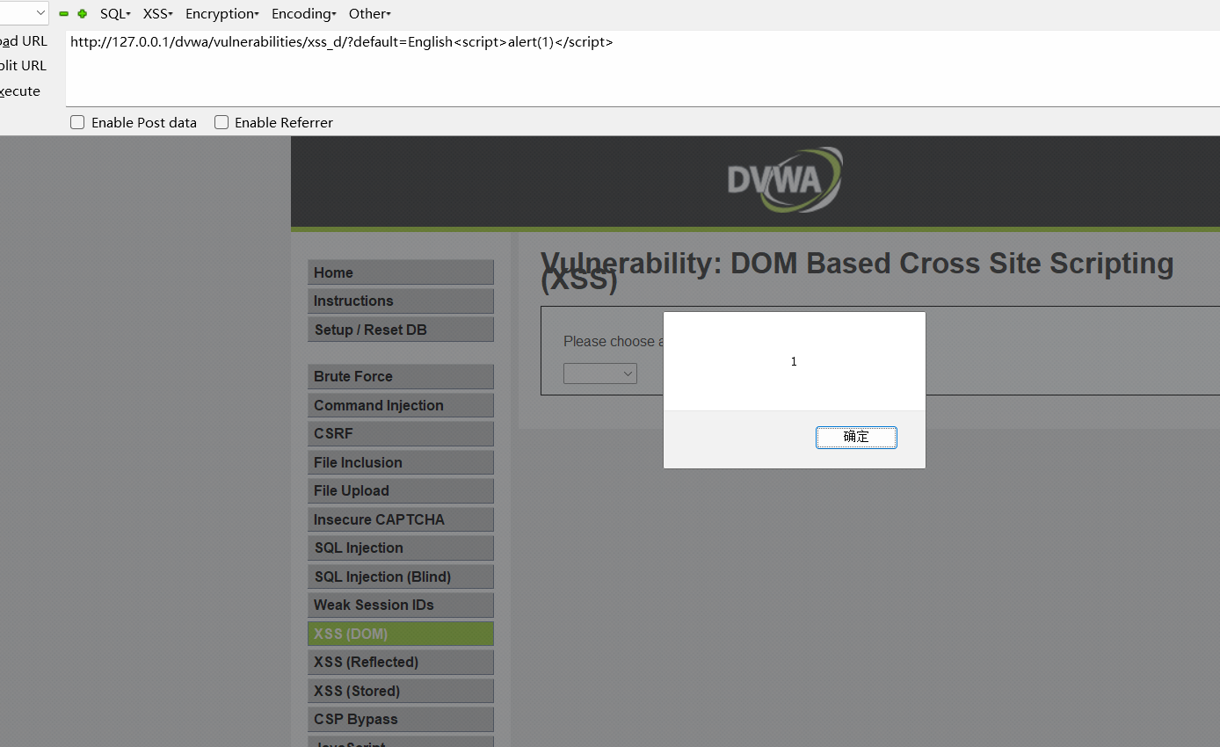The height and width of the screenshot is (747, 1220).
Task: Open the SQL Injection page
Action: (x=401, y=548)
